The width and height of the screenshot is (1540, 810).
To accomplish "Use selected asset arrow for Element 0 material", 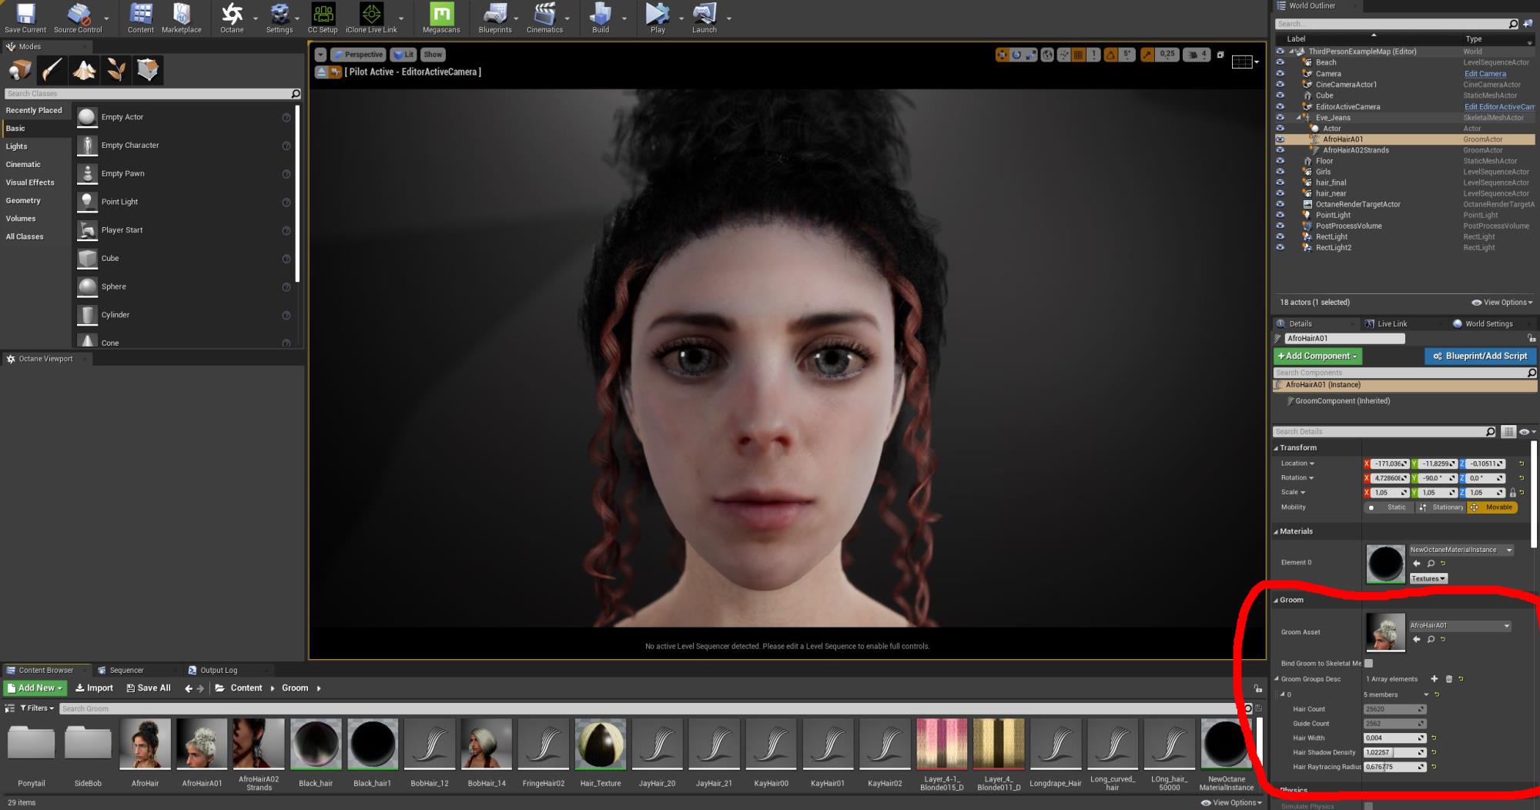I will click(x=1417, y=564).
